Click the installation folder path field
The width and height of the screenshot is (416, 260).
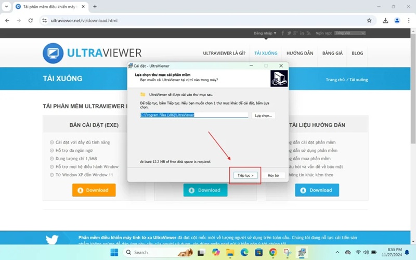click(x=194, y=115)
